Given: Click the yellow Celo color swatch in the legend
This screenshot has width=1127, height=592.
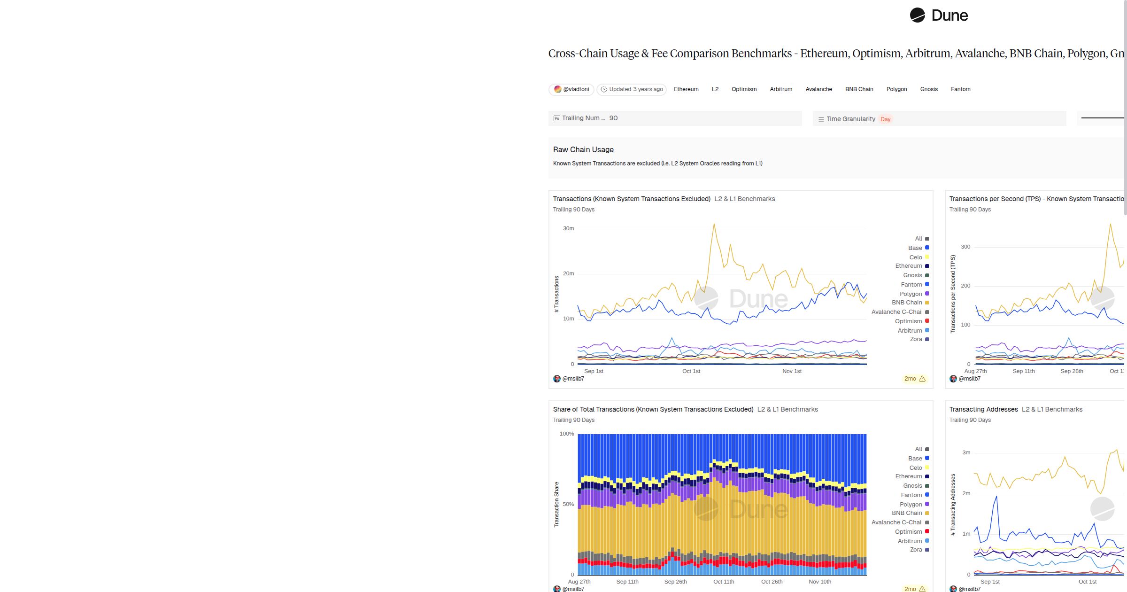Looking at the screenshot, I should 926,257.
